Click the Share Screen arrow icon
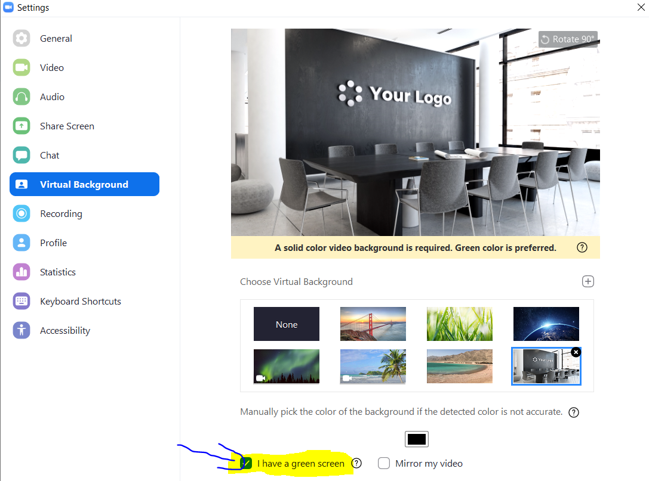 click(x=21, y=126)
